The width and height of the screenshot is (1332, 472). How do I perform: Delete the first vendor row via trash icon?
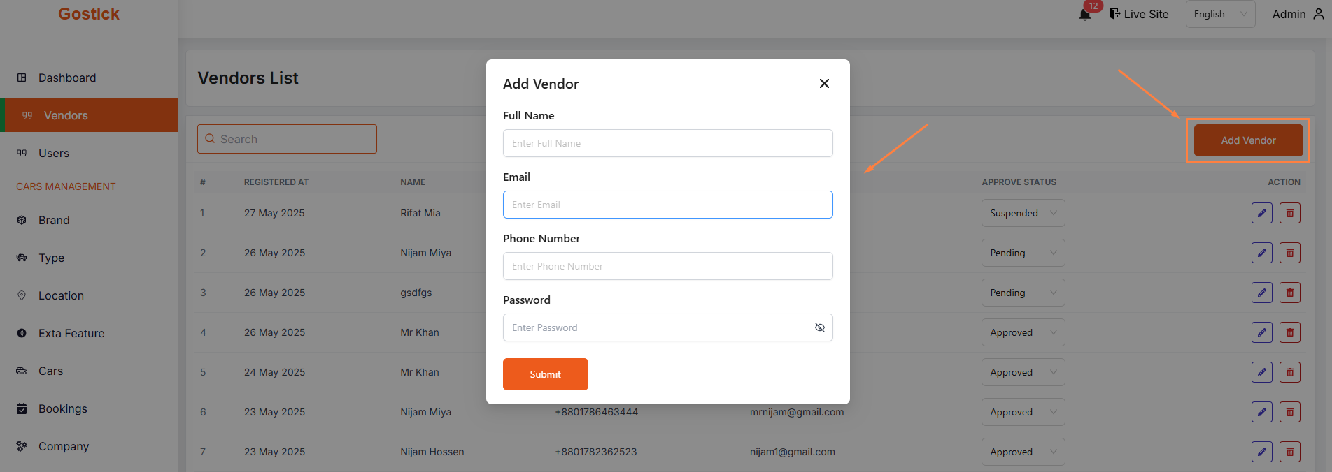(1289, 213)
